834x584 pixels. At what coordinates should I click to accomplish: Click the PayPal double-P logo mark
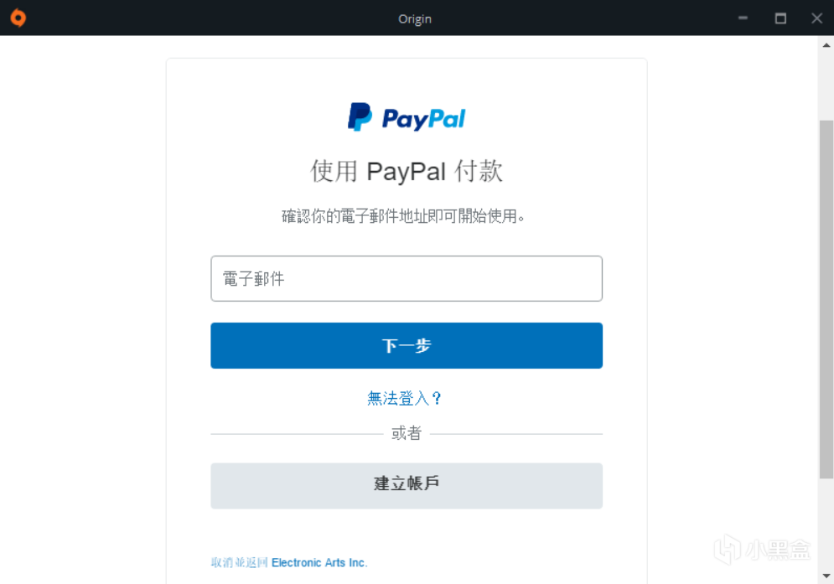click(x=360, y=117)
